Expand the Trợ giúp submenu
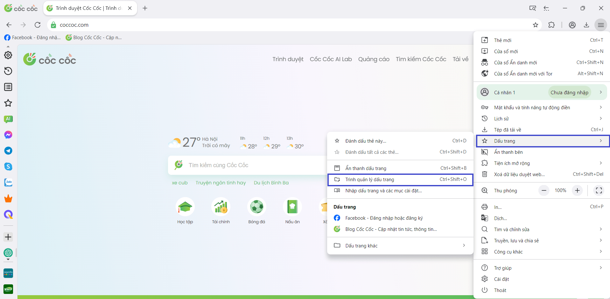Viewport: 610px width, 299px height. tap(542, 268)
